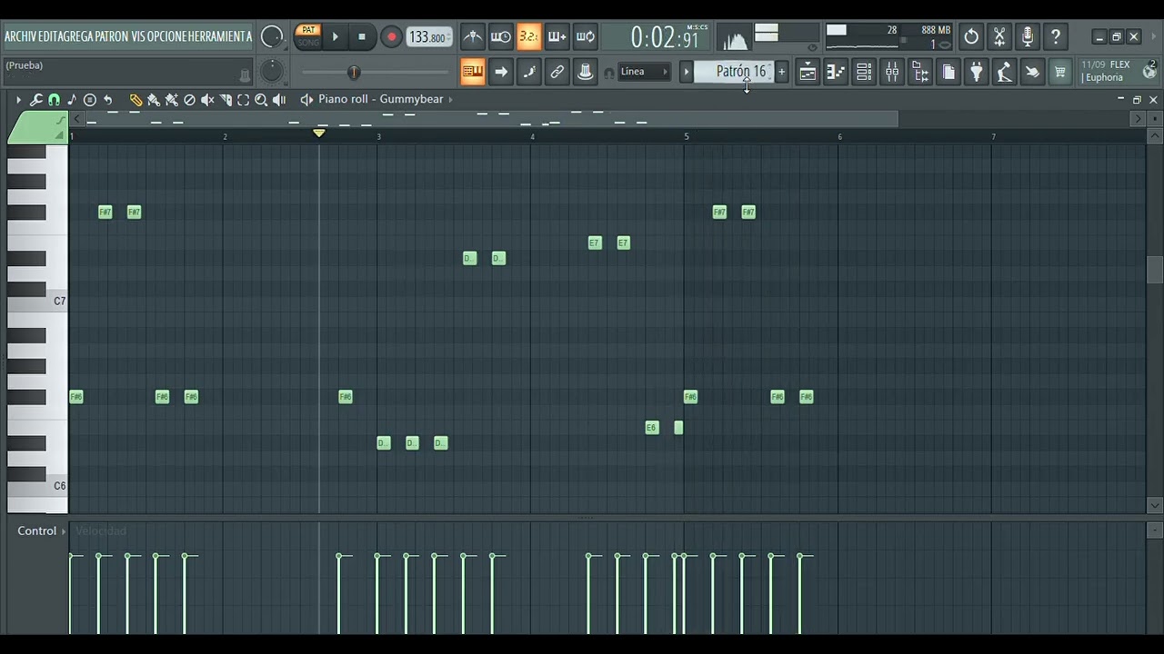This screenshot has height=654, width=1164.
Task: Toggle PAT/SONG playback mode
Action: 308,36
